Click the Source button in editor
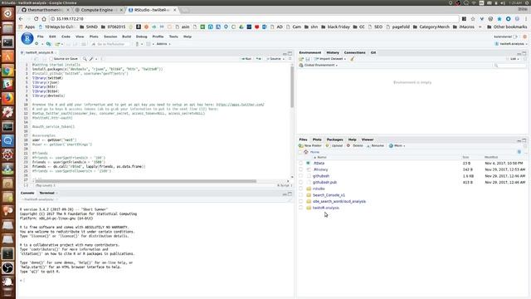 [274, 59]
